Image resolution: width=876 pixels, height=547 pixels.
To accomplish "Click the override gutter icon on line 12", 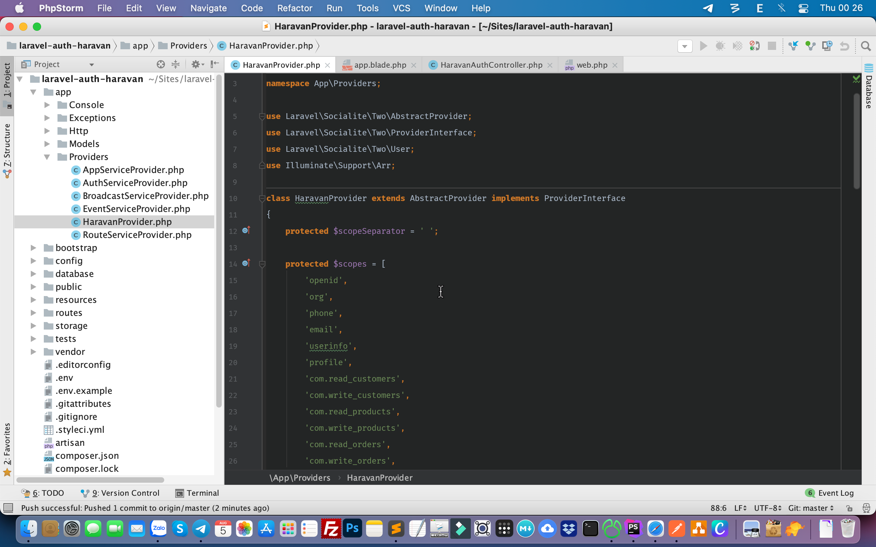I will pos(246,230).
